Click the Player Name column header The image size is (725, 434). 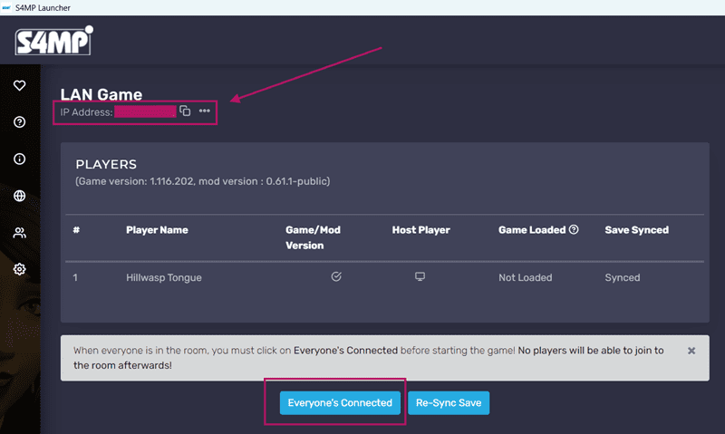157,230
